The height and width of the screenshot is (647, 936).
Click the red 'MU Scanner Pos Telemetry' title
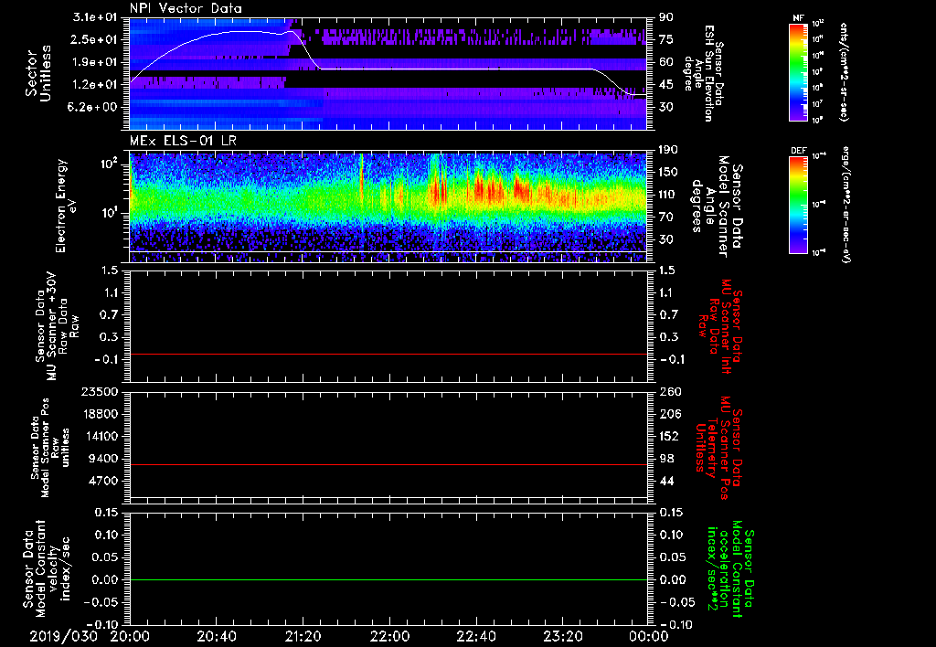pyautogui.click(x=718, y=449)
